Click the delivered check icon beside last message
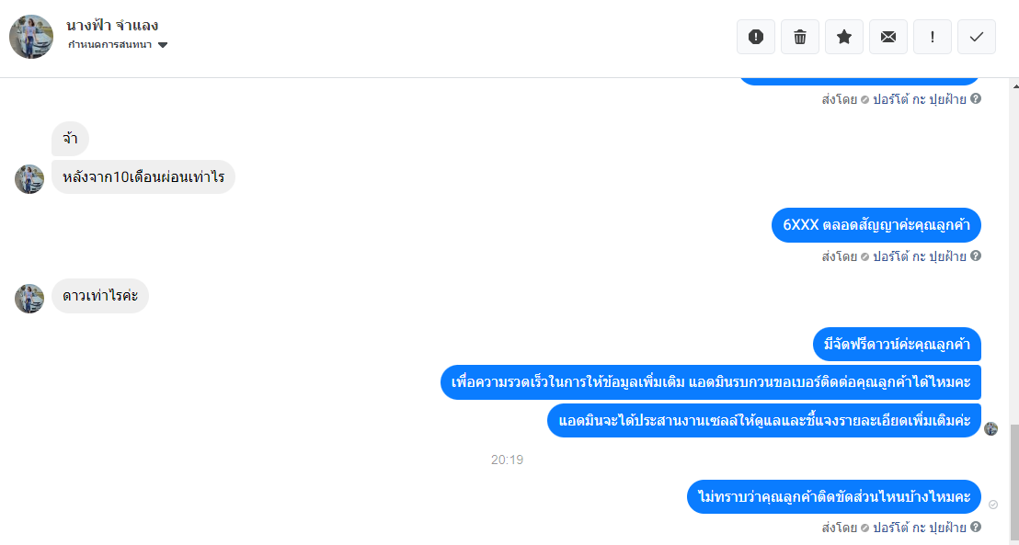The image size is (1019, 545). 993,505
